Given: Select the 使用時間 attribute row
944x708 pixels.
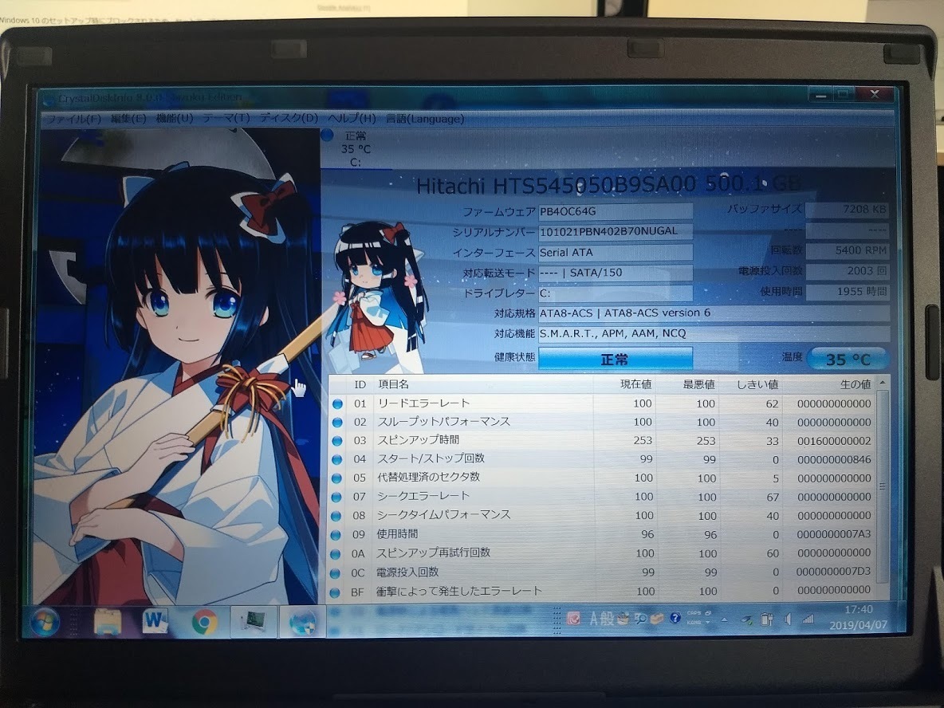Looking at the screenshot, I should 602,534.
